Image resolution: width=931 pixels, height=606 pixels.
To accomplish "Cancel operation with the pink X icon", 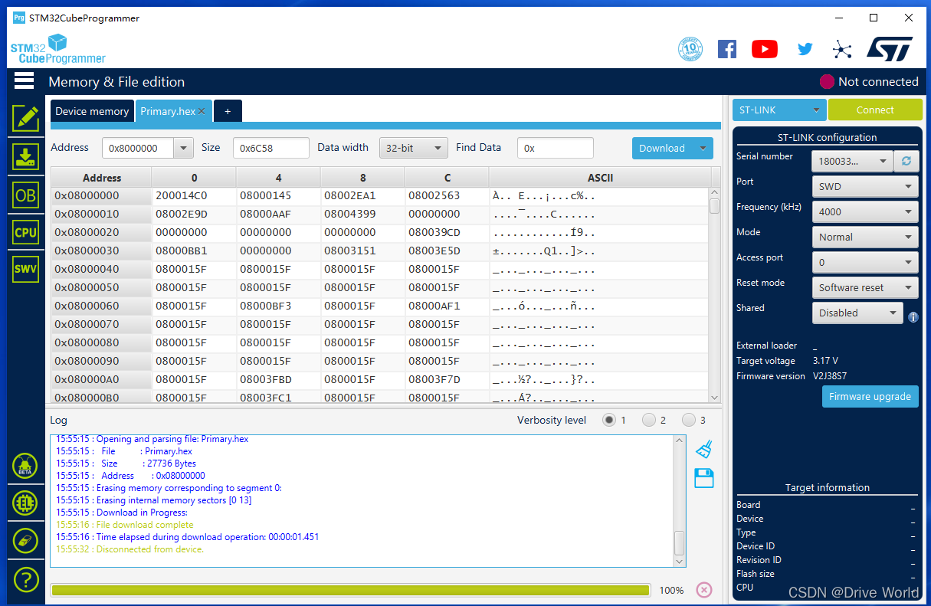I will click(x=704, y=590).
